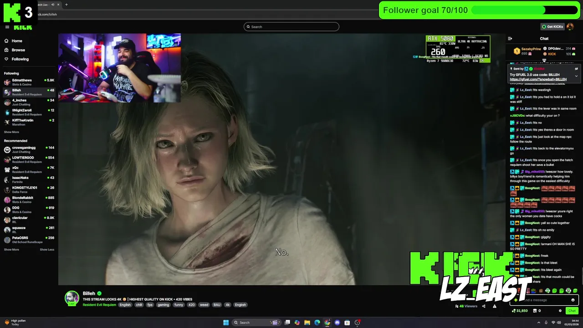Open File Explorer from taskbar
This screenshot has height=328, width=583.
tap(307, 323)
